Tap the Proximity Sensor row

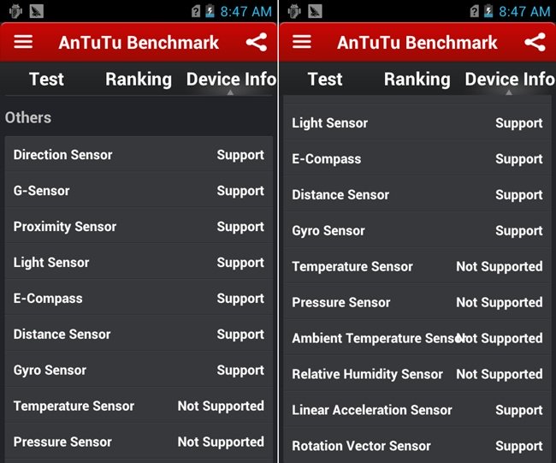pos(139,227)
